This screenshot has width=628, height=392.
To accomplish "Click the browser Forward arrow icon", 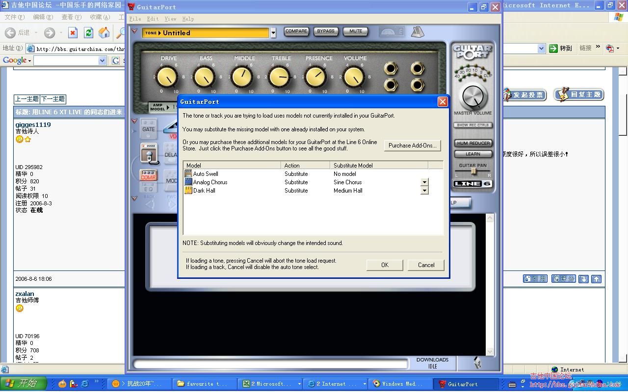I will click(x=50, y=33).
